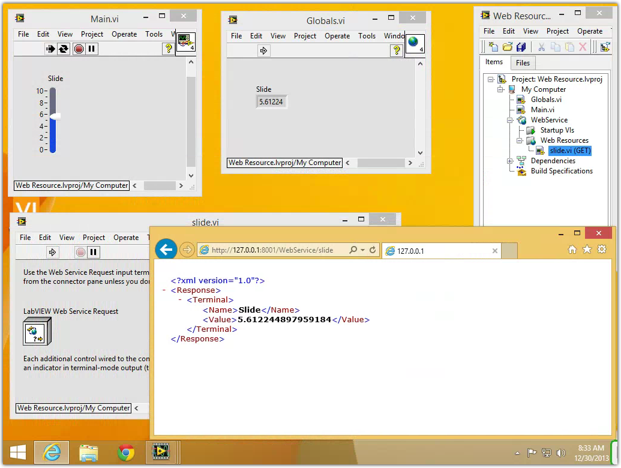621x468 pixels.
Task: Select Main.vi in the project tree
Action: [x=542, y=110]
